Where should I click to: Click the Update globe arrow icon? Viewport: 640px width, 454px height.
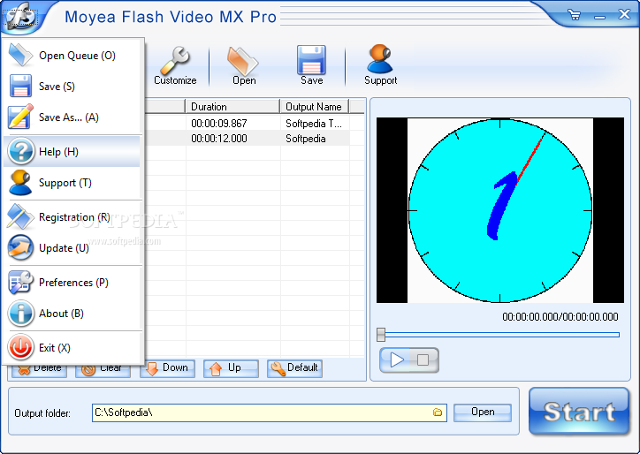[20, 247]
